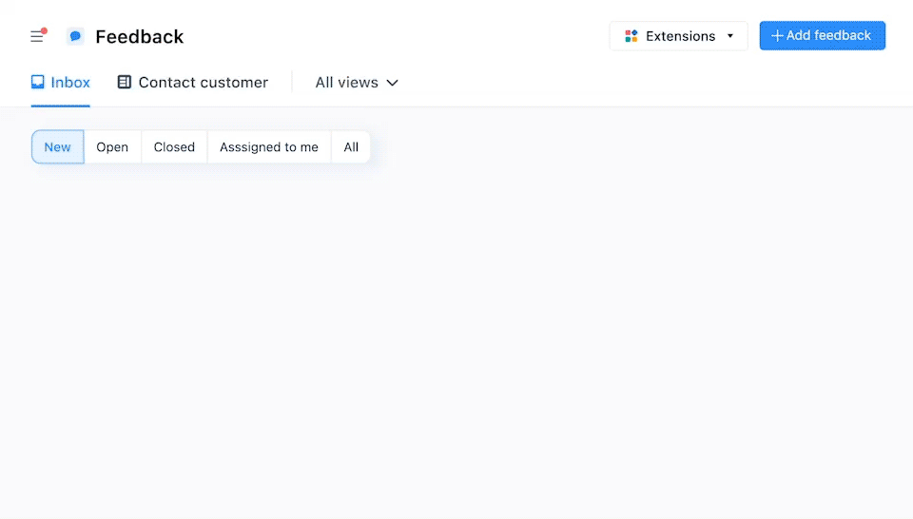Click the red notification dot on menu
Image resolution: width=913 pixels, height=519 pixels.
[x=44, y=31]
